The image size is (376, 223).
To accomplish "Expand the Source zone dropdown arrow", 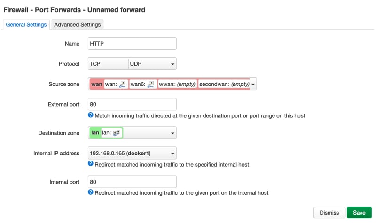I will click(253, 85).
